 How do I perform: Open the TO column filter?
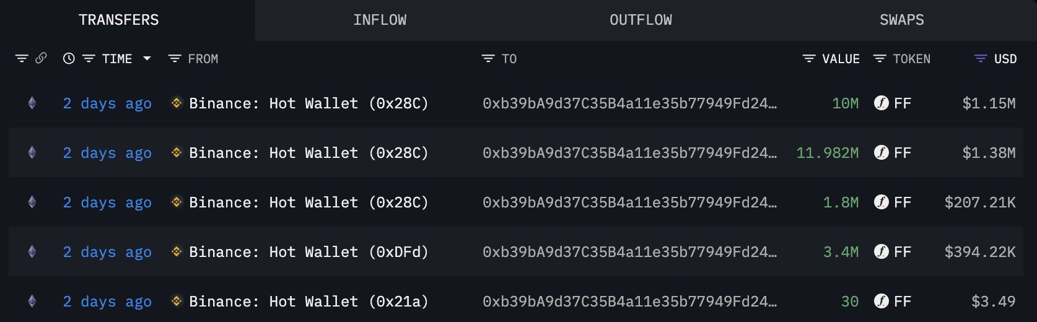488,59
